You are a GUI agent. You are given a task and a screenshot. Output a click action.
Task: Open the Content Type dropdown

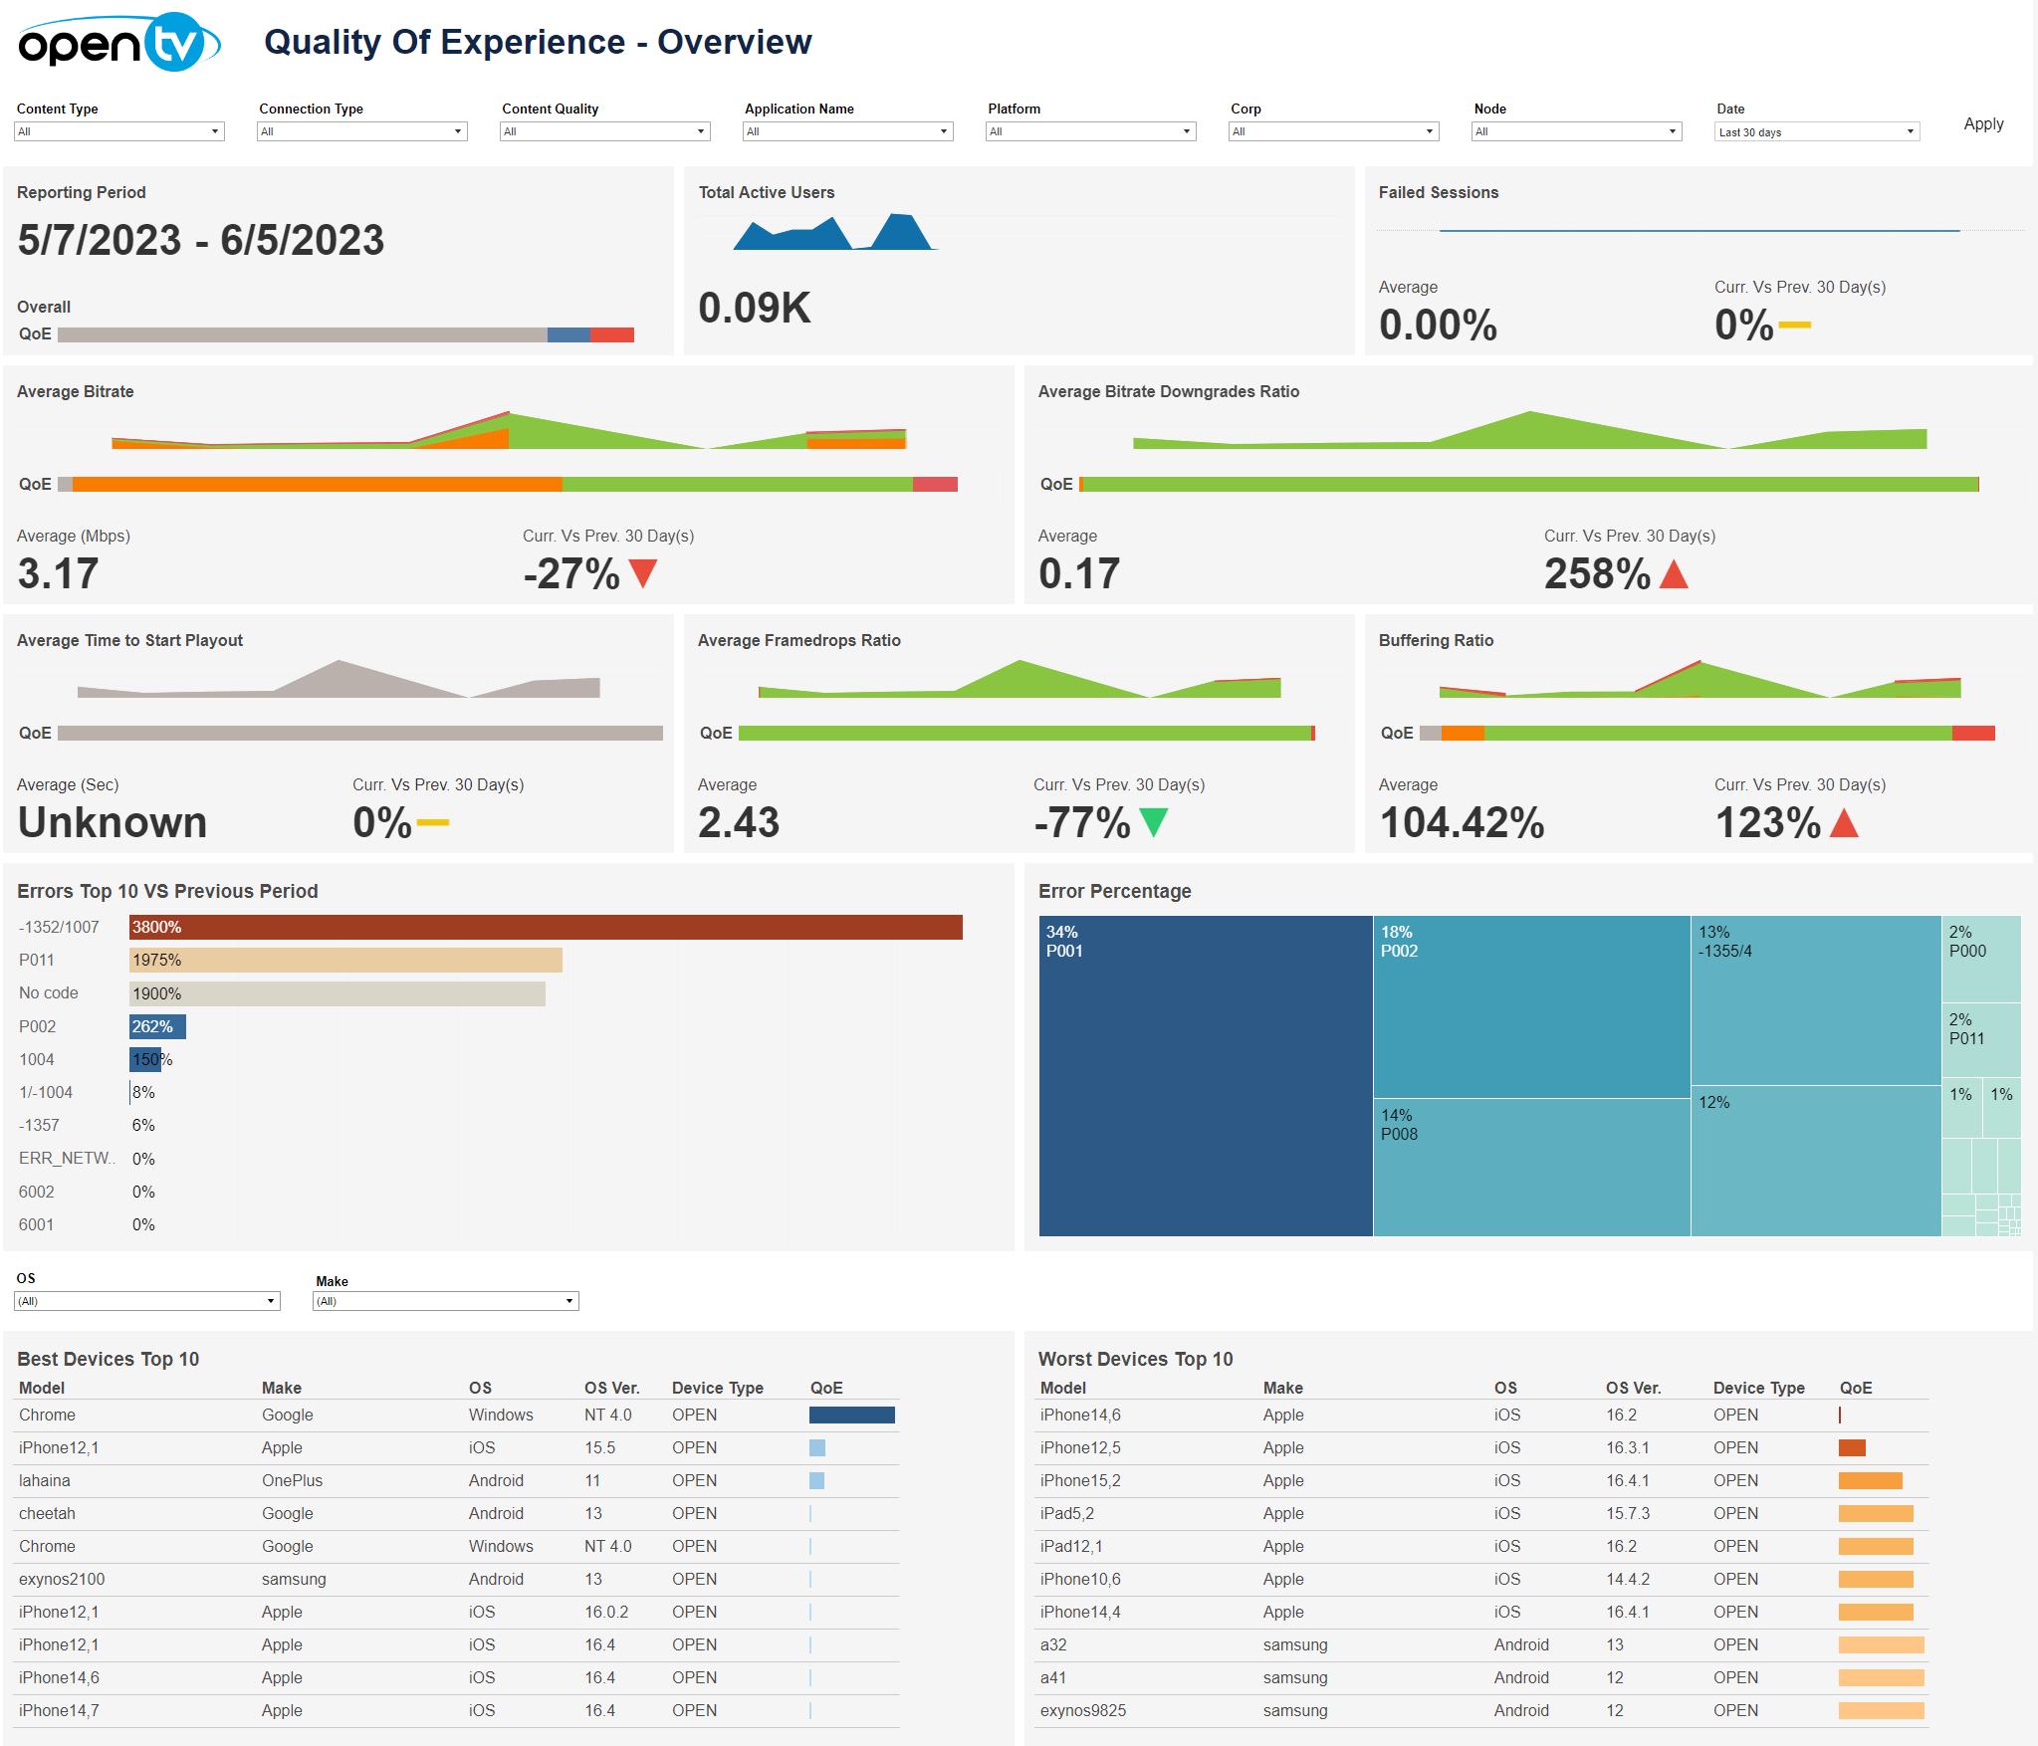tap(118, 131)
